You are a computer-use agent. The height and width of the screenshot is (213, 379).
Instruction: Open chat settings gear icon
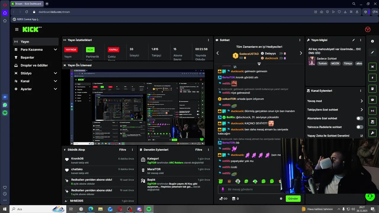(x=281, y=199)
